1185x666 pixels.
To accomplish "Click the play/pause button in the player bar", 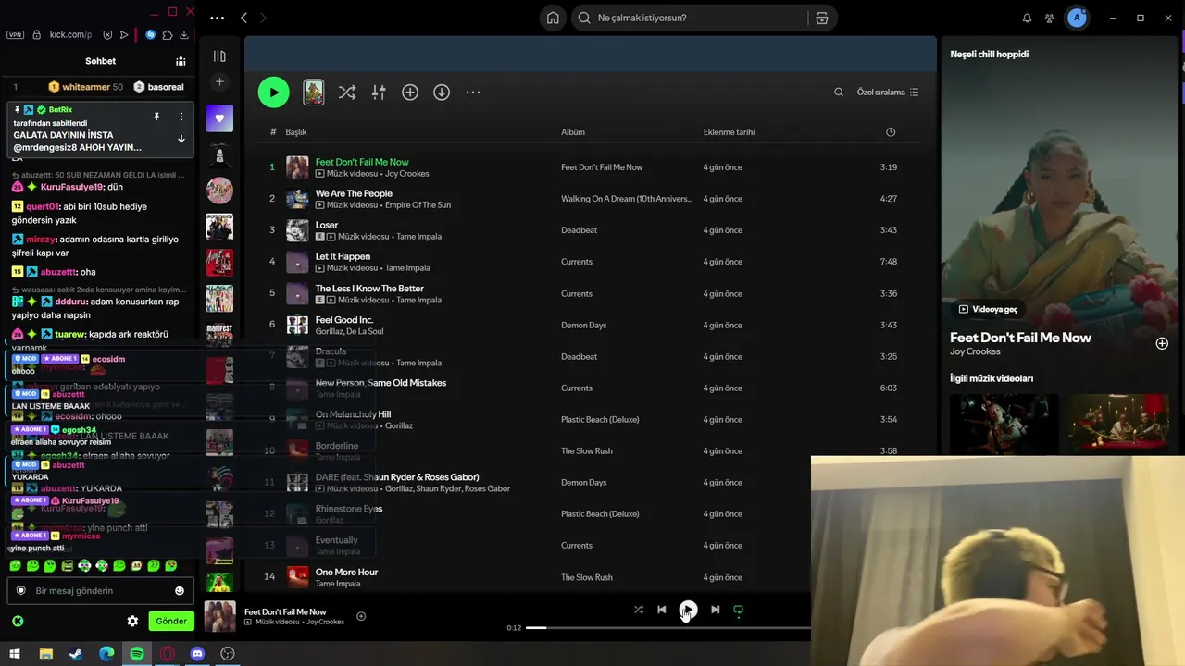I will [688, 610].
